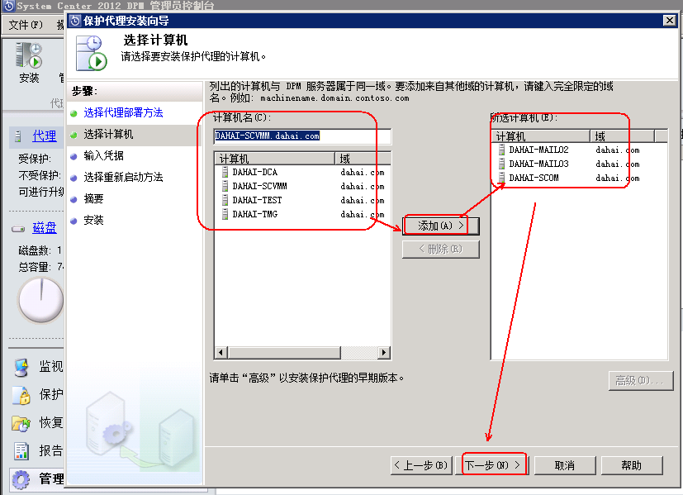The height and width of the screenshot is (495, 683).
Task: Select step 选择重新启动方法 in steps list
Action: tap(123, 177)
